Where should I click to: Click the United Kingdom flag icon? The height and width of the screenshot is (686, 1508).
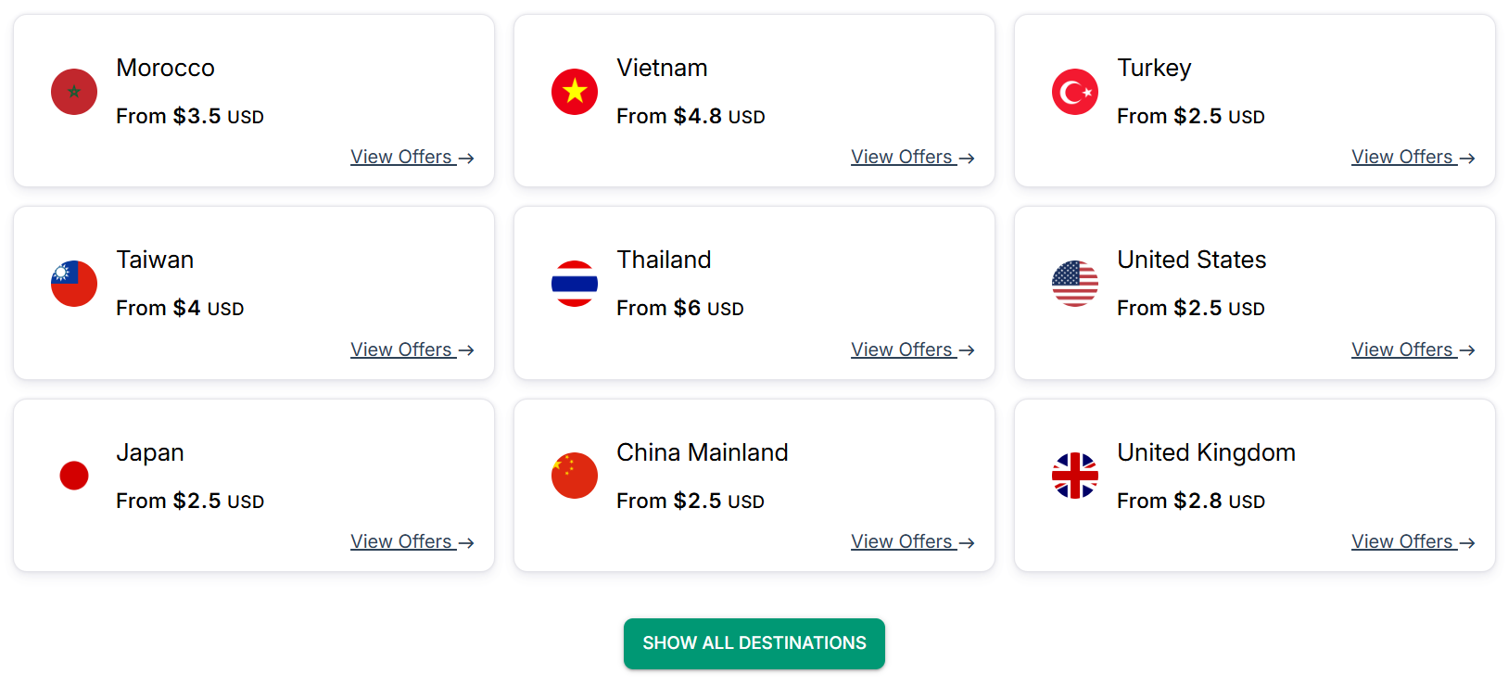pos(1075,476)
